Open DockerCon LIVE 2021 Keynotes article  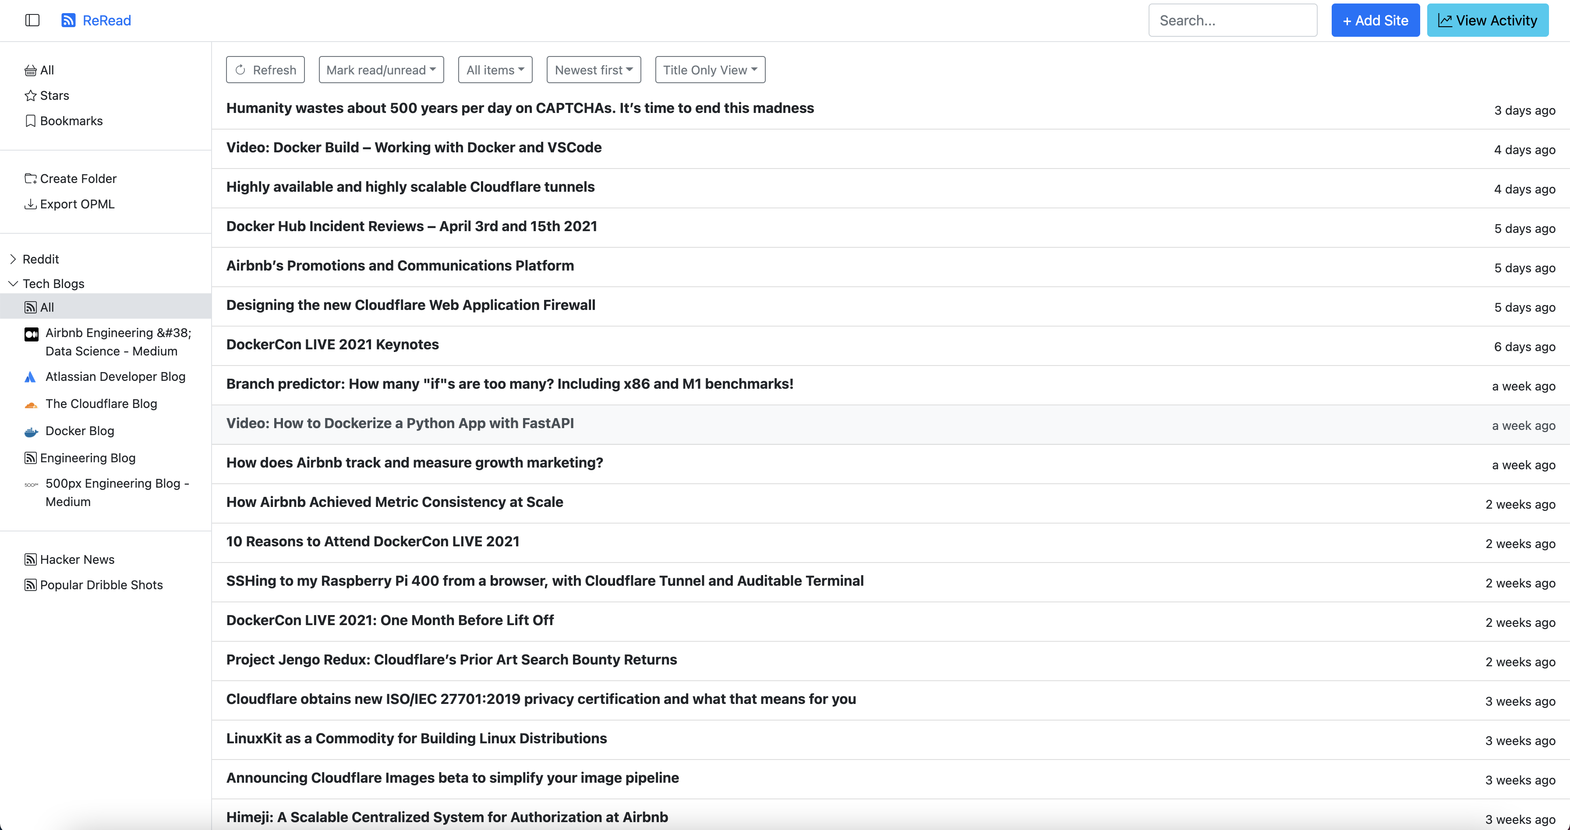click(332, 345)
